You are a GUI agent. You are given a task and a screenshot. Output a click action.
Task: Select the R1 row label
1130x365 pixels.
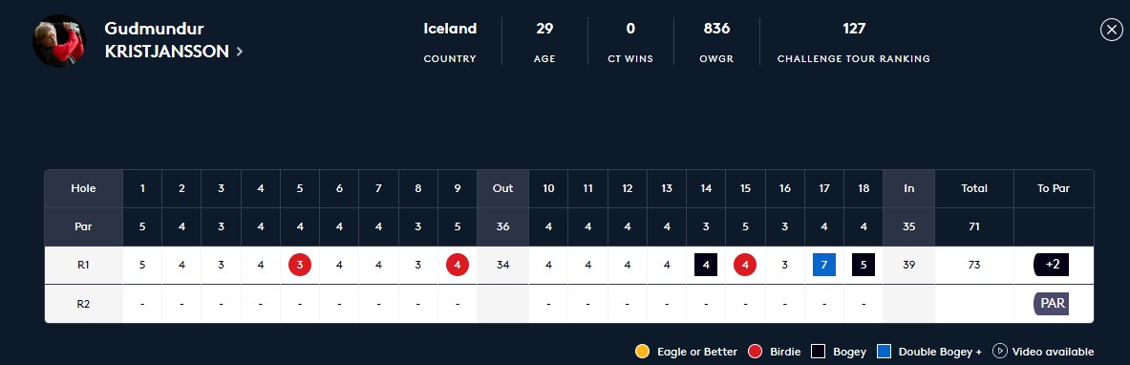point(84,265)
